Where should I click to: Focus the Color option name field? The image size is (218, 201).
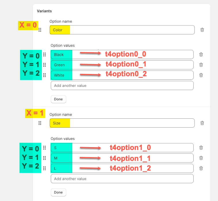click(122, 30)
